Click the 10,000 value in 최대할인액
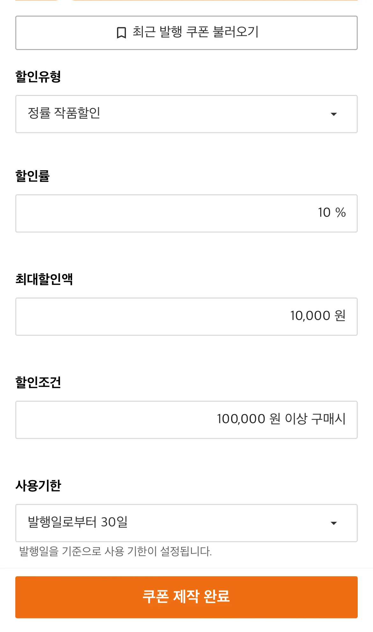This screenshot has width=373, height=632. [x=310, y=316]
